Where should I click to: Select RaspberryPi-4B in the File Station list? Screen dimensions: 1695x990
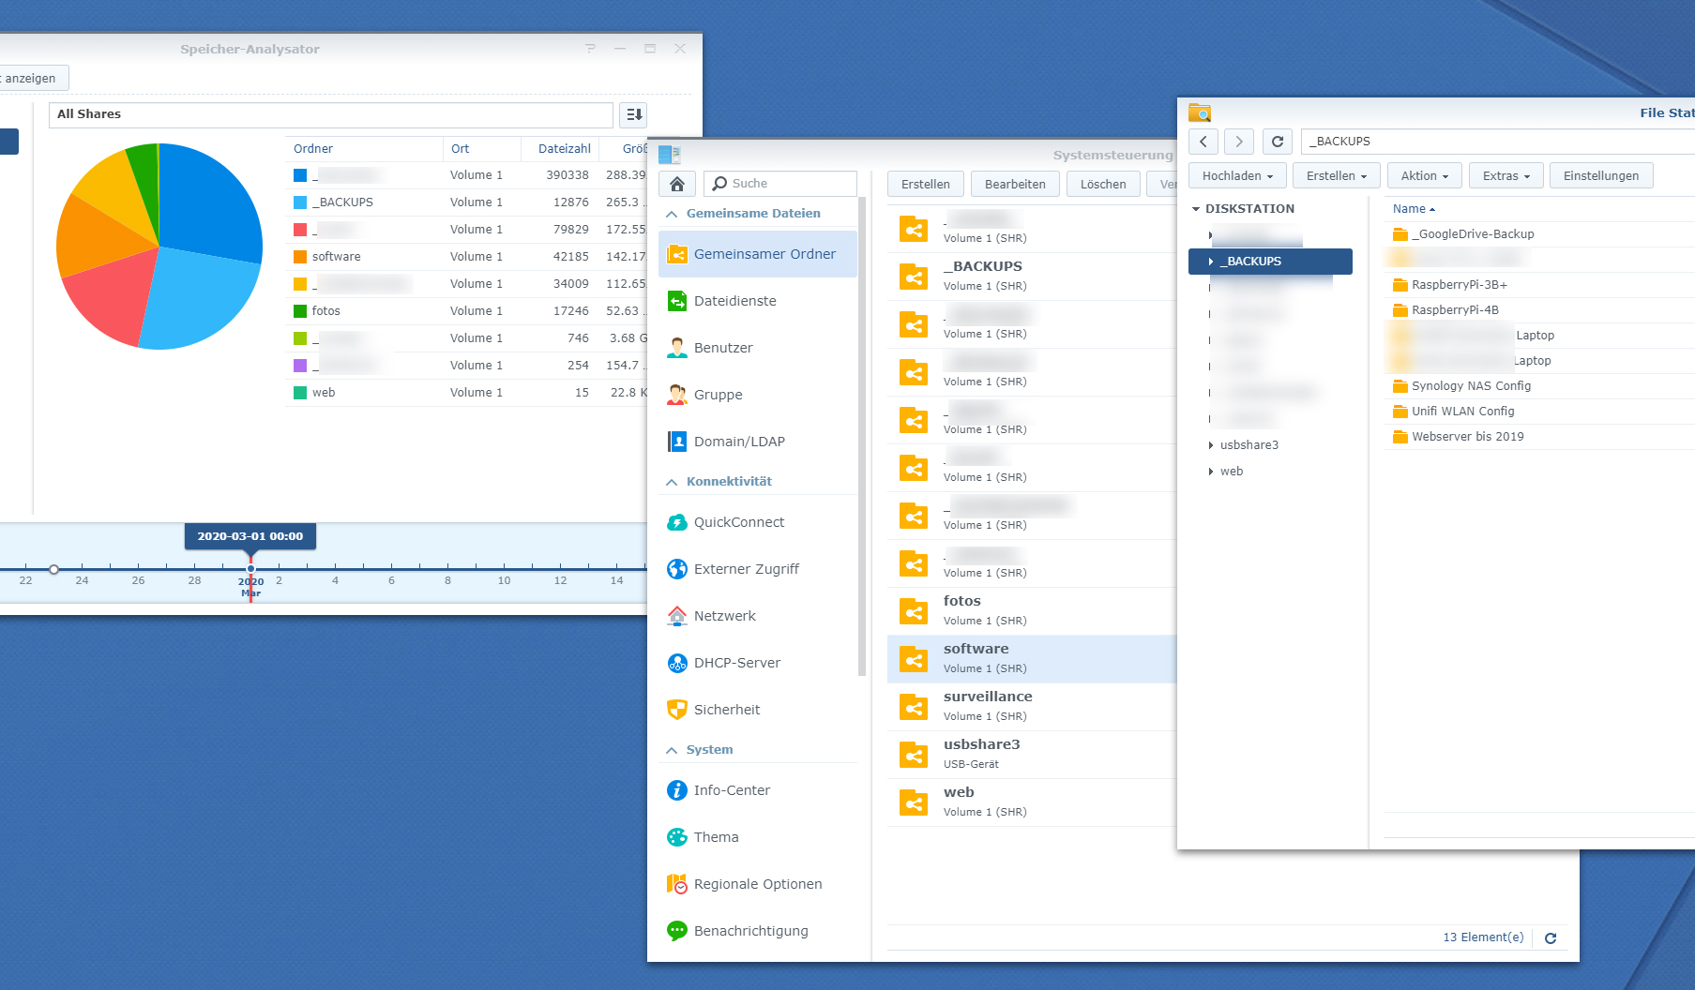(1539, 310)
